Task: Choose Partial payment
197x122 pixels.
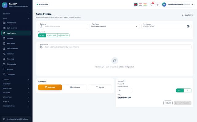Action: pyautogui.click(x=100, y=87)
